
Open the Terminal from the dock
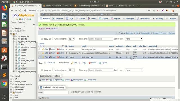click(x=4, y=67)
